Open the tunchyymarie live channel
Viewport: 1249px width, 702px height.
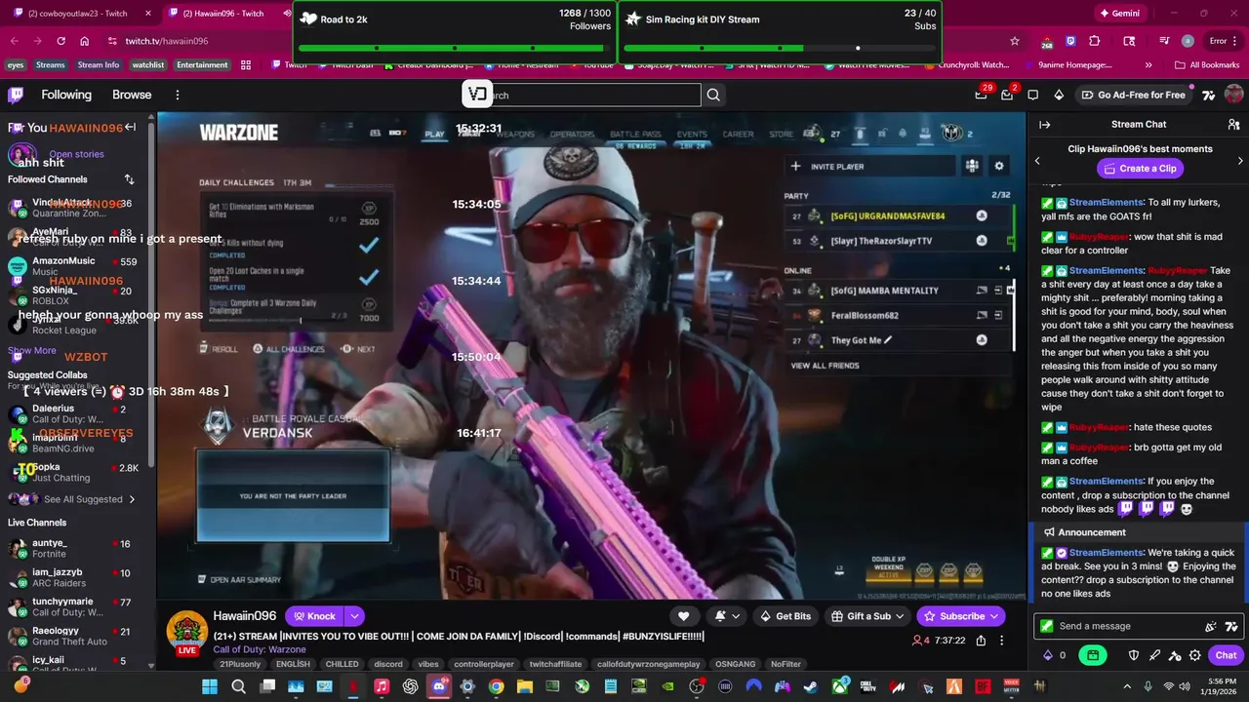(72, 607)
